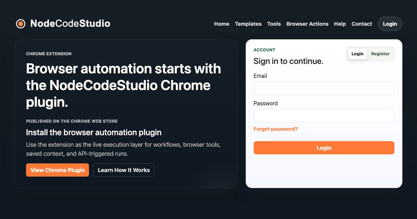This screenshot has height=219, width=417.
Task: Click the green 'ACCOUNT' label
Action: (264, 50)
